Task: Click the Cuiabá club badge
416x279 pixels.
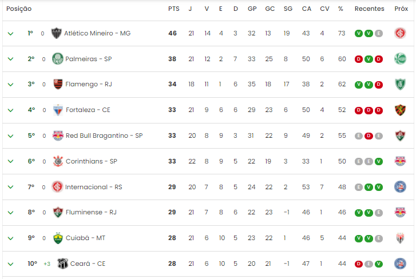Action: pos(58,238)
